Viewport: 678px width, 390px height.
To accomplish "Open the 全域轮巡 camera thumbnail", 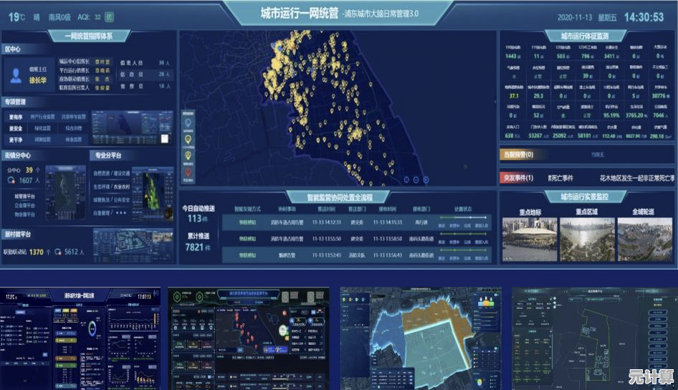I will [x=645, y=239].
